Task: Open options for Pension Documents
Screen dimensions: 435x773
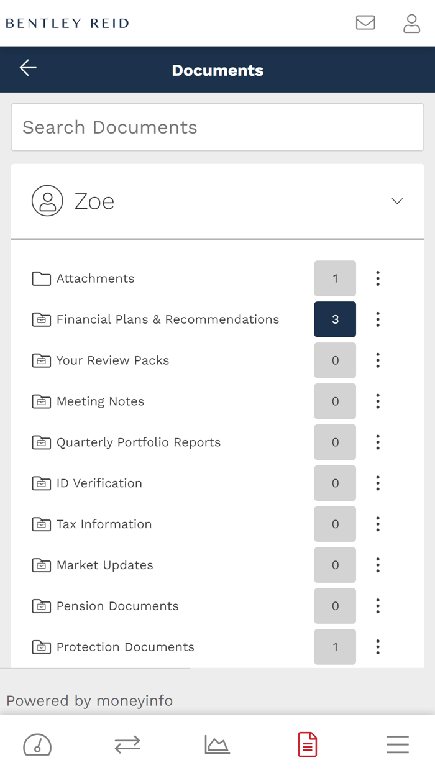Action: (x=378, y=606)
